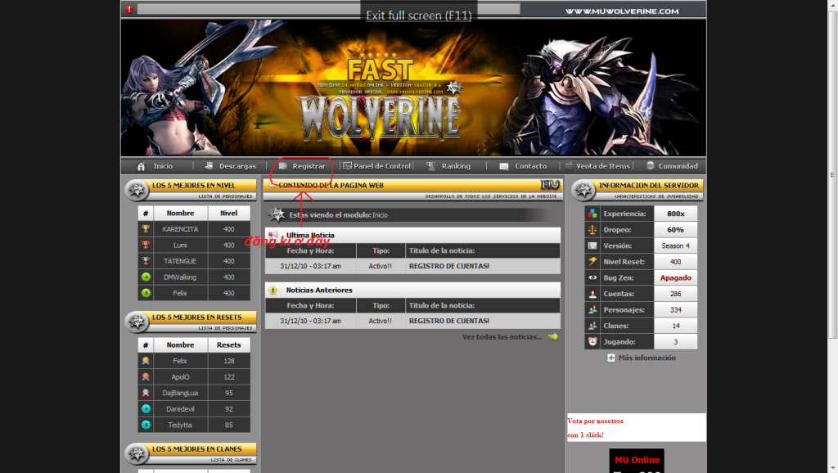Screen dimensions: 838x473
Task: Open the latest REGISTRO DE CUENTAS news
Action: click(x=449, y=266)
